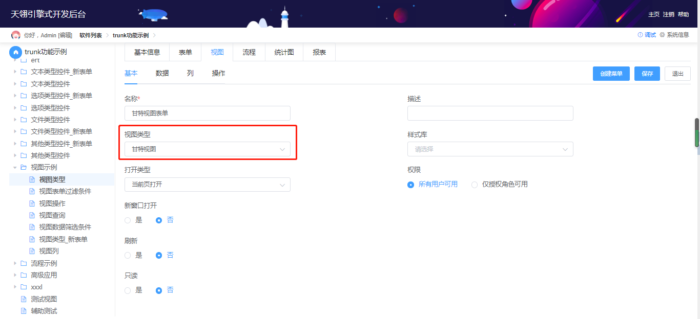This screenshot has height=319, width=700.
Task: Click the 保存 button
Action: pyautogui.click(x=647, y=74)
